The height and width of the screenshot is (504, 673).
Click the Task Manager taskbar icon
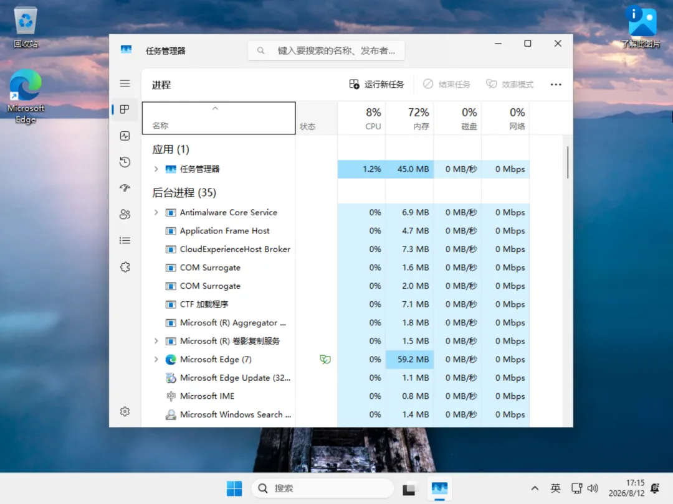coord(439,488)
